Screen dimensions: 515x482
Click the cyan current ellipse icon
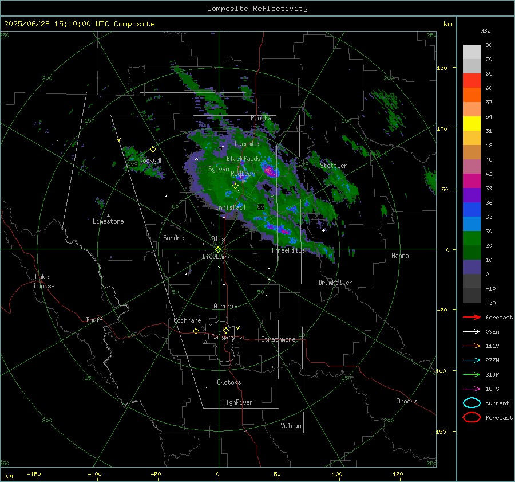click(472, 403)
